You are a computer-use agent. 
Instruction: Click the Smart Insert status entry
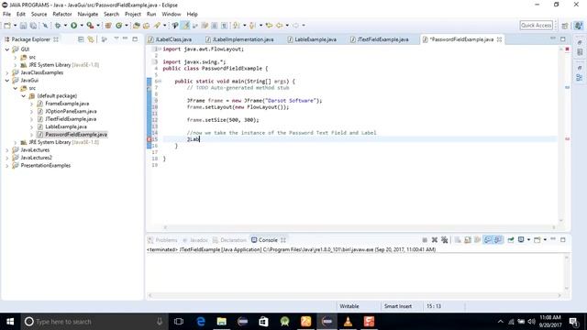click(x=397, y=306)
